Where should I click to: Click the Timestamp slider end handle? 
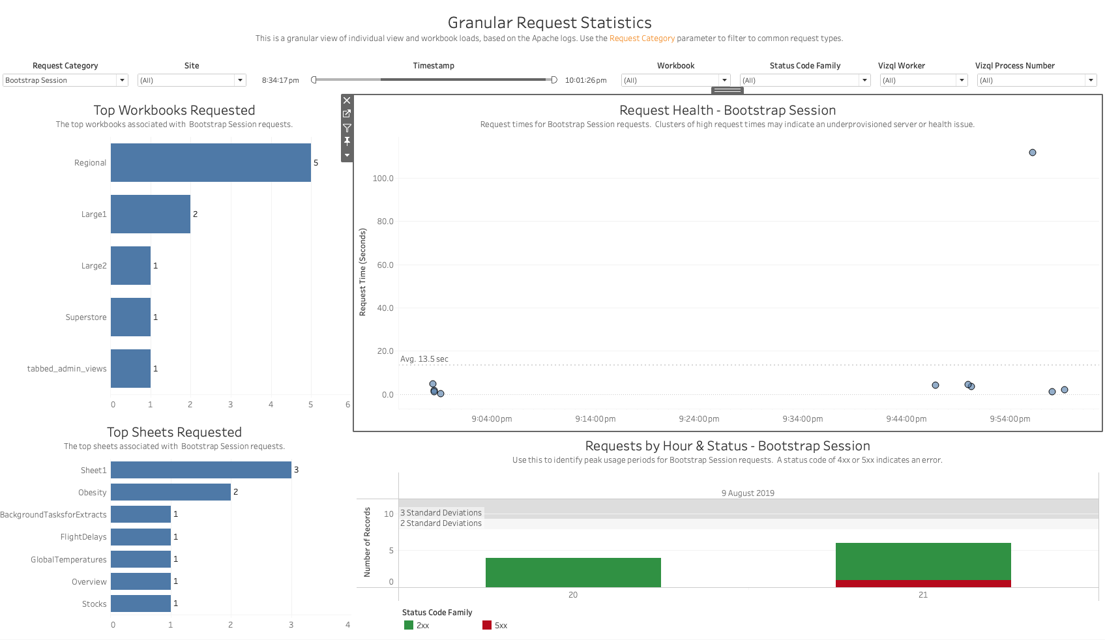[x=554, y=80]
